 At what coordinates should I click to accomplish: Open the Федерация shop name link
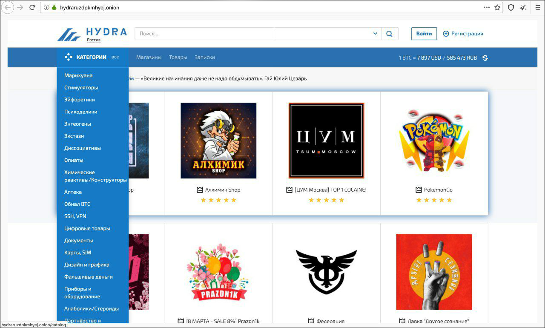[x=330, y=321]
